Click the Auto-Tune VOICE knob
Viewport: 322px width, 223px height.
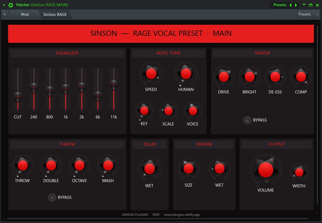pyautogui.click(x=193, y=111)
